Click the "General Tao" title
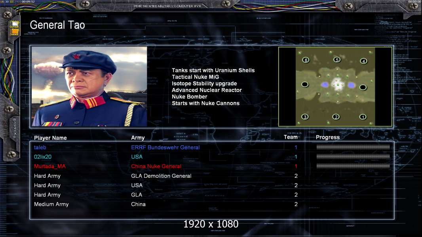 pos(57,25)
